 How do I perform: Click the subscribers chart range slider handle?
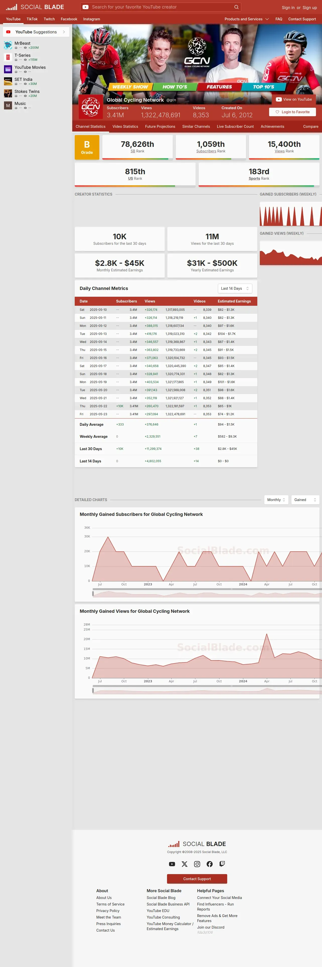(x=93, y=593)
